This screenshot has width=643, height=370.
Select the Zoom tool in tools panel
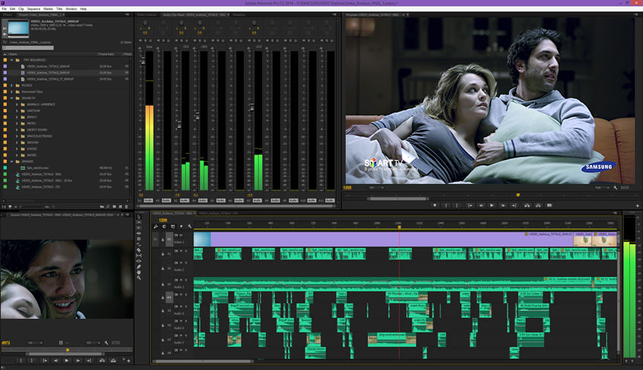coord(138,278)
